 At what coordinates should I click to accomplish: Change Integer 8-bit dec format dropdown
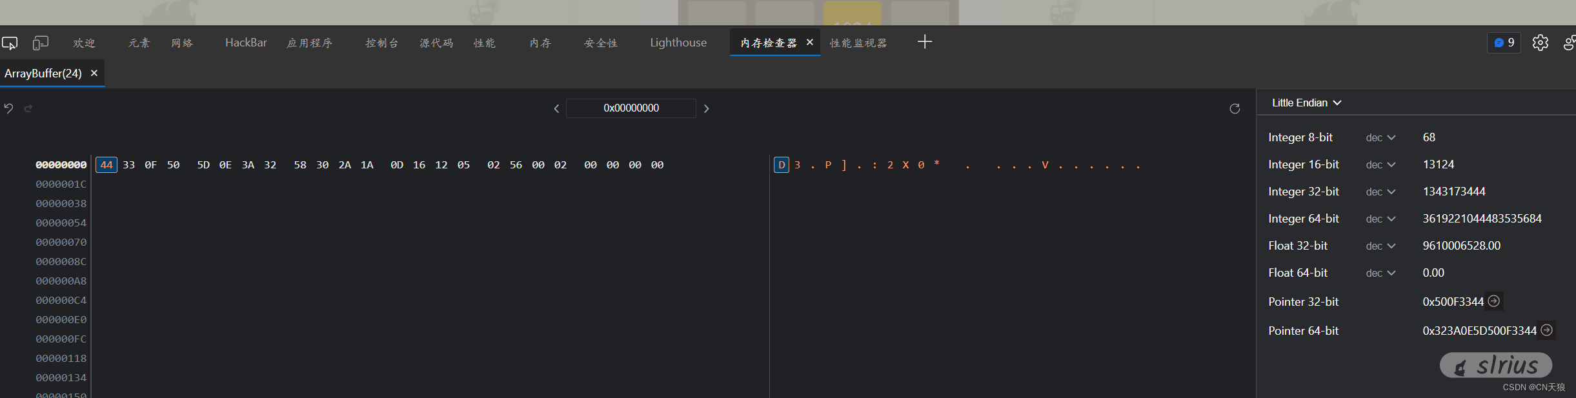click(1380, 138)
